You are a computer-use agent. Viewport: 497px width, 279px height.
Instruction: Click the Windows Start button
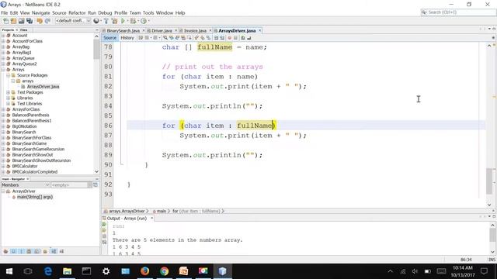(x=9, y=271)
